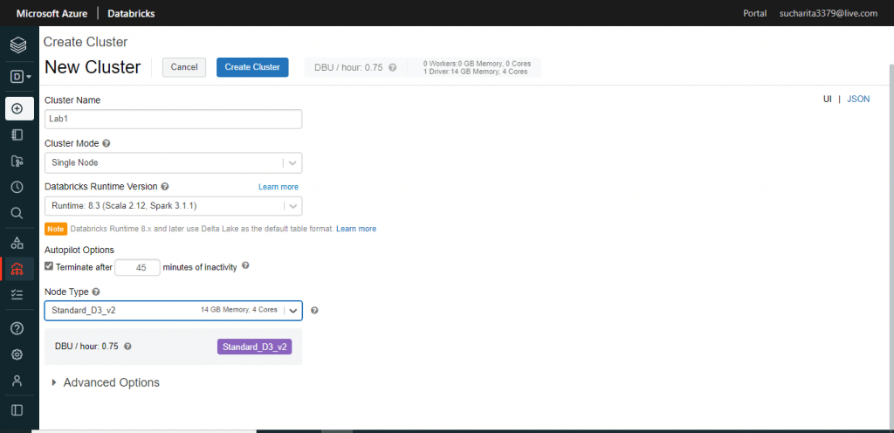894x433 pixels.
Task: Click the purple Standard_D3_v2 badge
Action: click(254, 347)
